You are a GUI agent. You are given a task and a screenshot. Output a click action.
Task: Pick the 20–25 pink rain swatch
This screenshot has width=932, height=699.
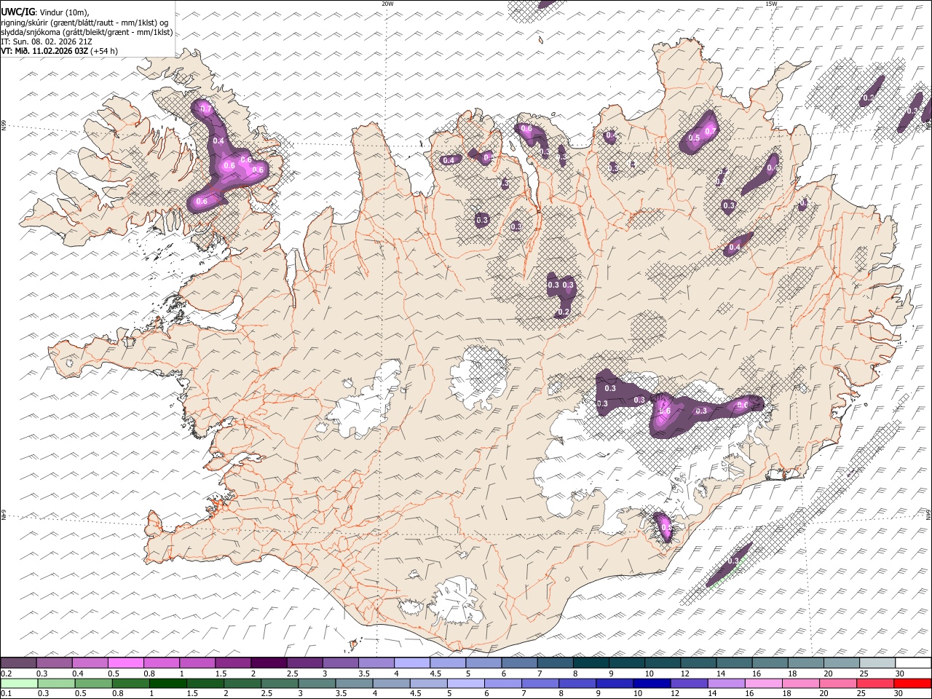click(837, 683)
